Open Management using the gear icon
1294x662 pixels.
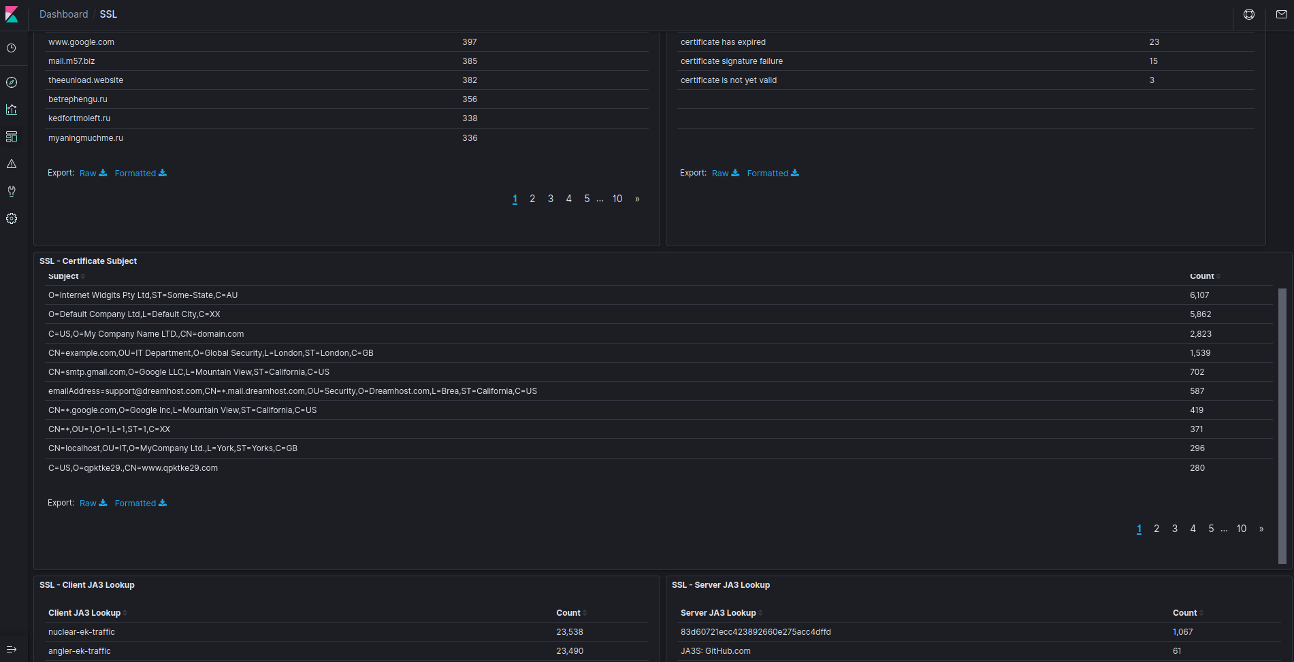[x=12, y=218]
